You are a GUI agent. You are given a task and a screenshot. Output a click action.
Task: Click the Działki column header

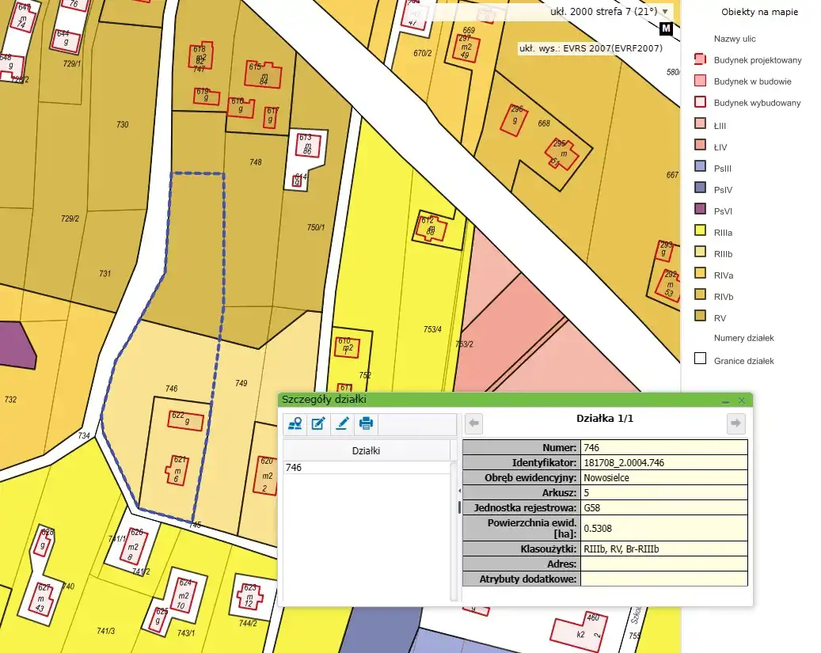(x=366, y=450)
